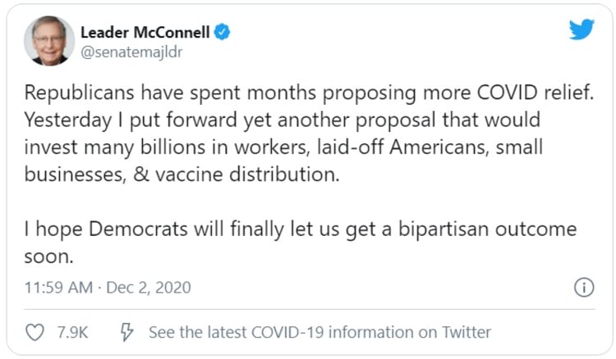Image resolution: width=616 pixels, height=359 pixels.
Task: Open the info circle icon
Action: coord(583,288)
